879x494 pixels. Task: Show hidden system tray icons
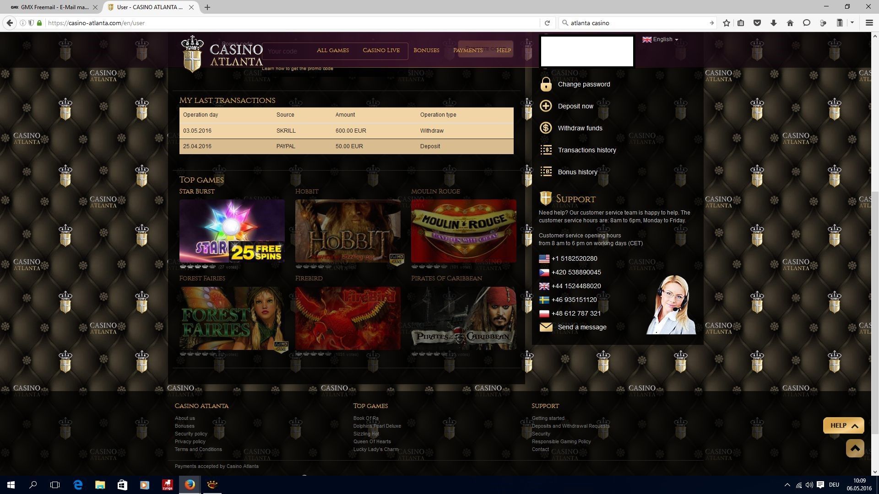(x=787, y=485)
